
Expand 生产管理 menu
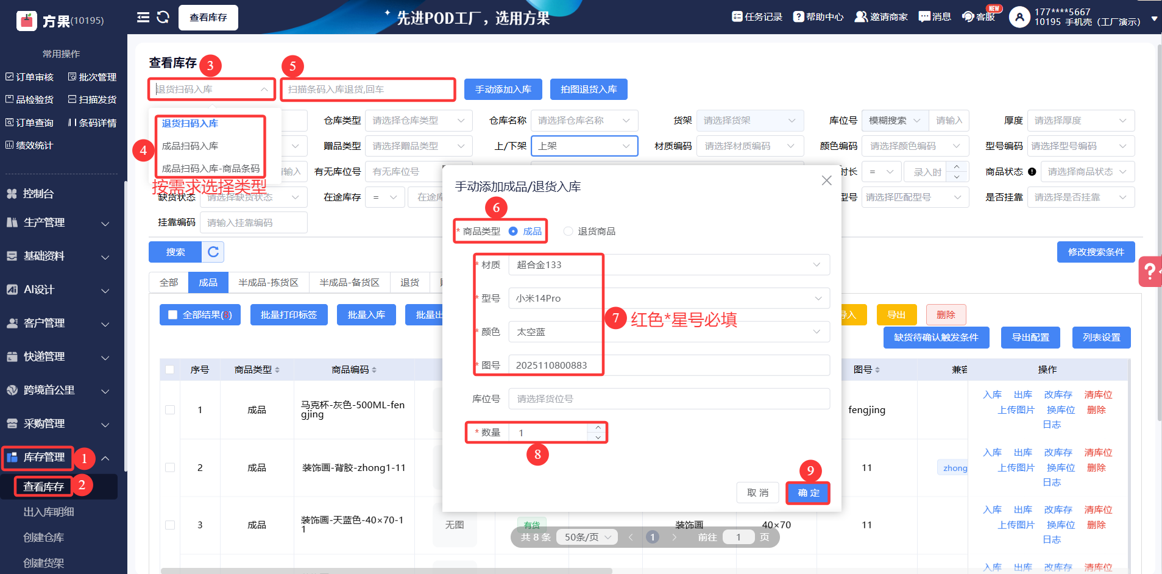(58, 222)
